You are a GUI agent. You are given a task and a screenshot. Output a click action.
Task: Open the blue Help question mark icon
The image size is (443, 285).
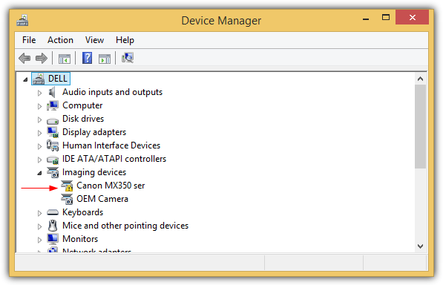pyautogui.click(x=87, y=58)
